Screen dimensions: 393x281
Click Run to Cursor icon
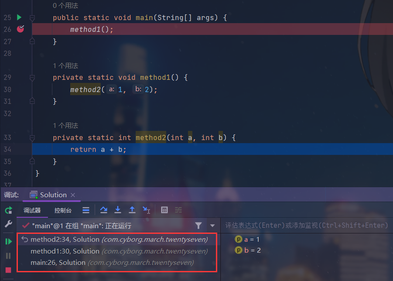146,210
